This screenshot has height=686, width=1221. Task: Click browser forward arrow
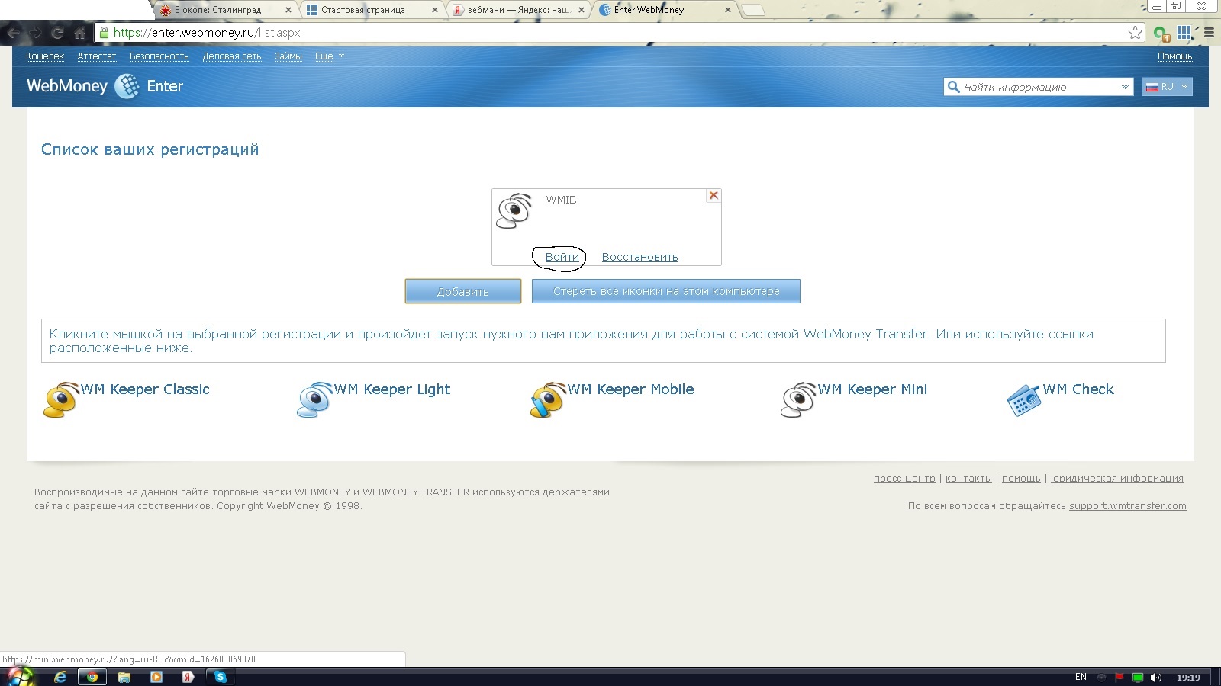pyautogui.click(x=35, y=33)
